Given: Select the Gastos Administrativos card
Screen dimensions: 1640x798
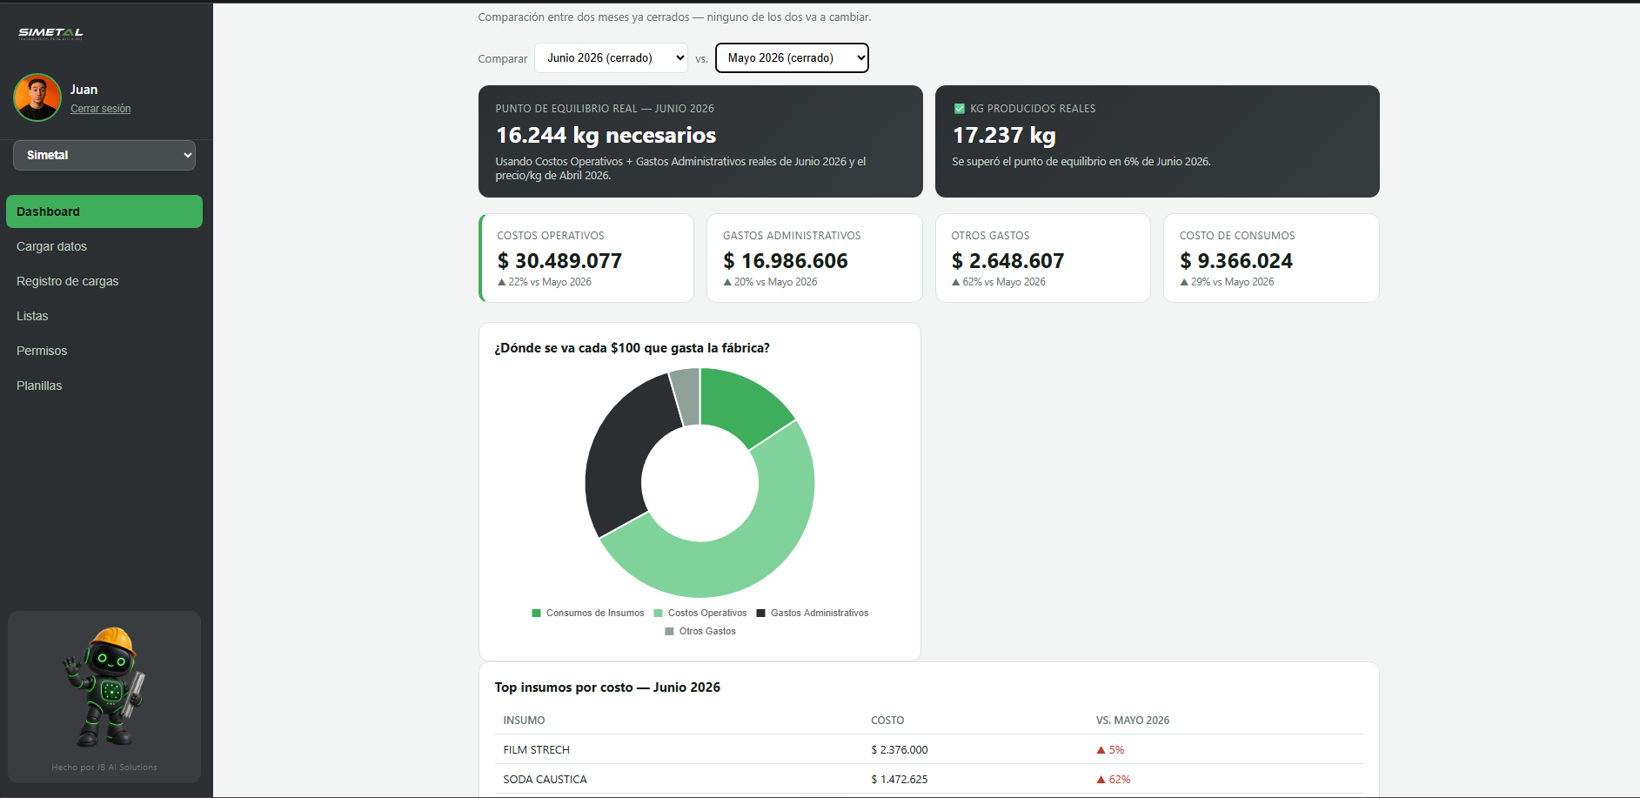Looking at the screenshot, I should [814, 258].
